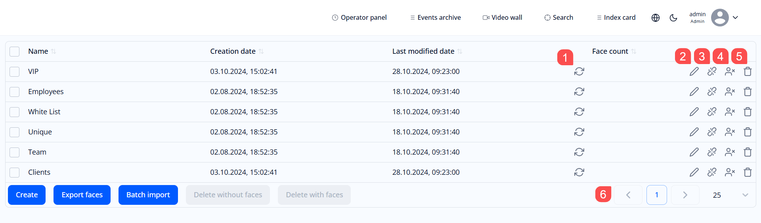Edit the Employees list with pencil icon
Viewport: 761px width, 223px height.
coord(694,92)
